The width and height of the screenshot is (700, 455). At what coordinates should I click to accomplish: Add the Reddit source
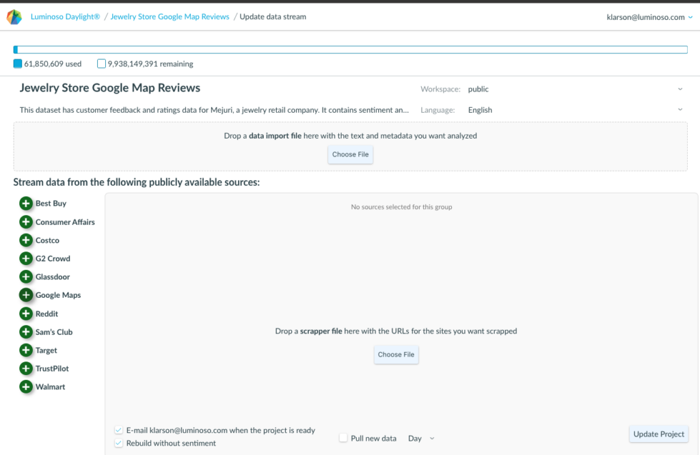(x=26, y=314)
